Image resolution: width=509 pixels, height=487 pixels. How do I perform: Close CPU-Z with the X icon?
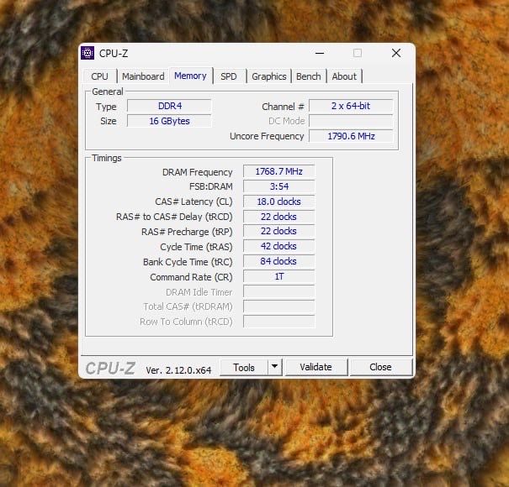point(396,53)
